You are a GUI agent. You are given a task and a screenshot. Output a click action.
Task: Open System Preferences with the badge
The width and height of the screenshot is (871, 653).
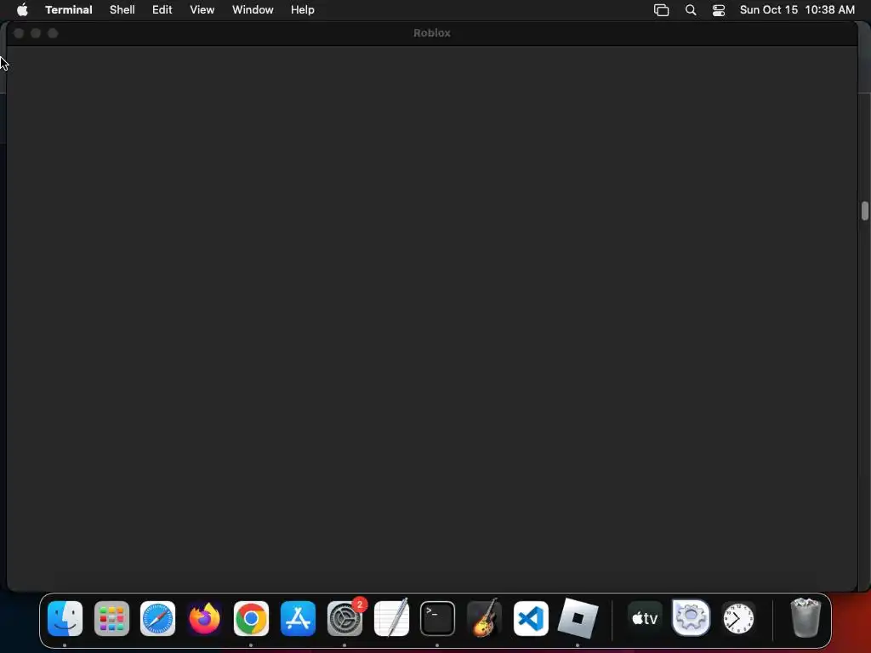click(x=345, y=618)
